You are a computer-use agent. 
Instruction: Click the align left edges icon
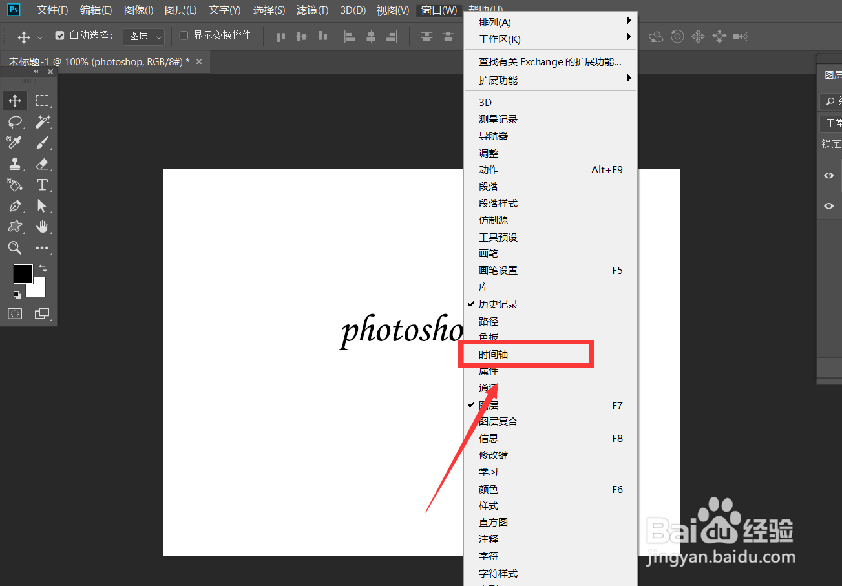click(350, 37)
